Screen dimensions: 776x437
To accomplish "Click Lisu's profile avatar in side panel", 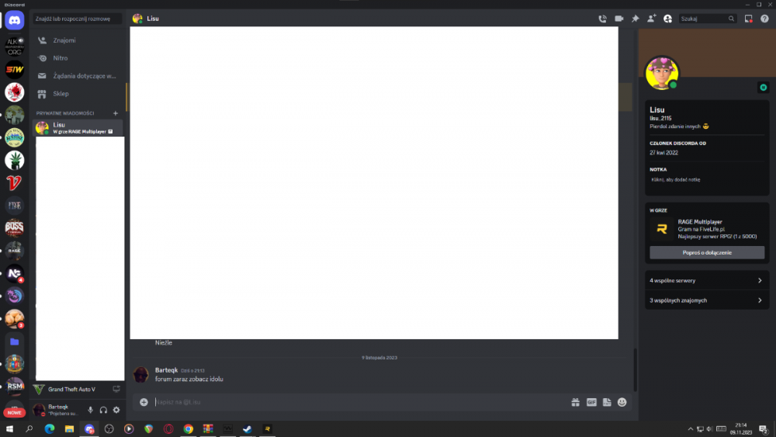I will [662, 73].
